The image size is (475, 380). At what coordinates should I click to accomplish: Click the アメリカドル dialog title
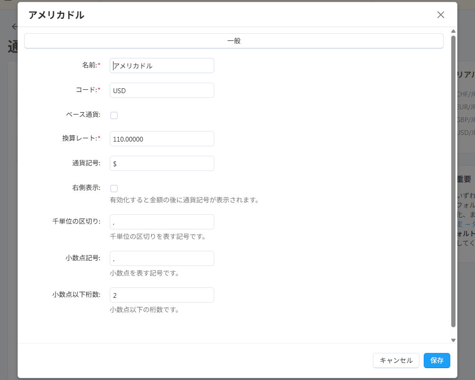(56, 15)
